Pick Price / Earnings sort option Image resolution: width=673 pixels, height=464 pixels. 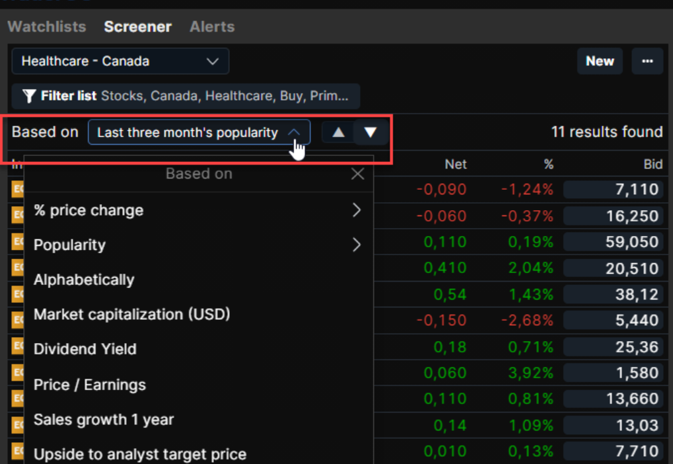(x=90, y=385)
